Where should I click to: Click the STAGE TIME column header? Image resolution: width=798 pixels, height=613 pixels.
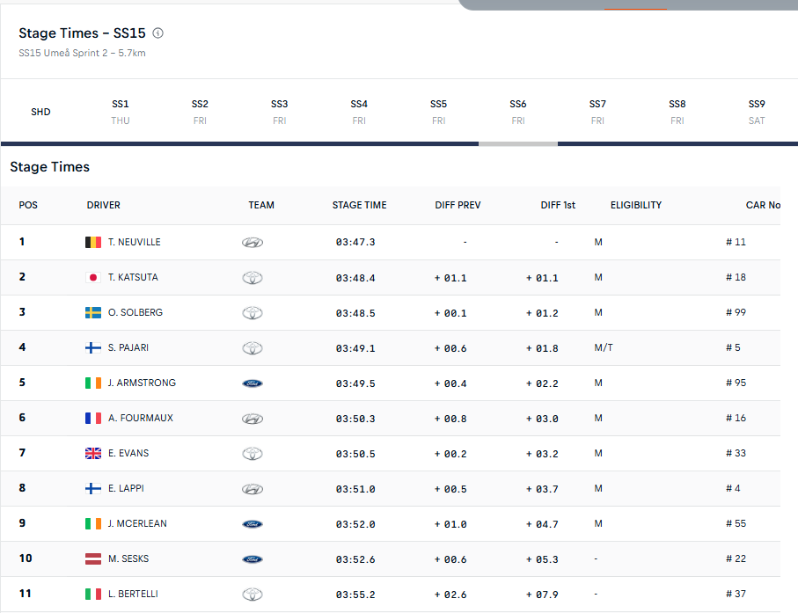coord(359,205)
